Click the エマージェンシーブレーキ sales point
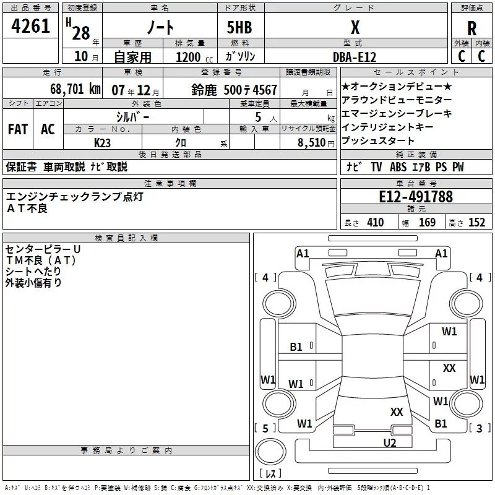The image size is (495, 495). coord(397,113)
